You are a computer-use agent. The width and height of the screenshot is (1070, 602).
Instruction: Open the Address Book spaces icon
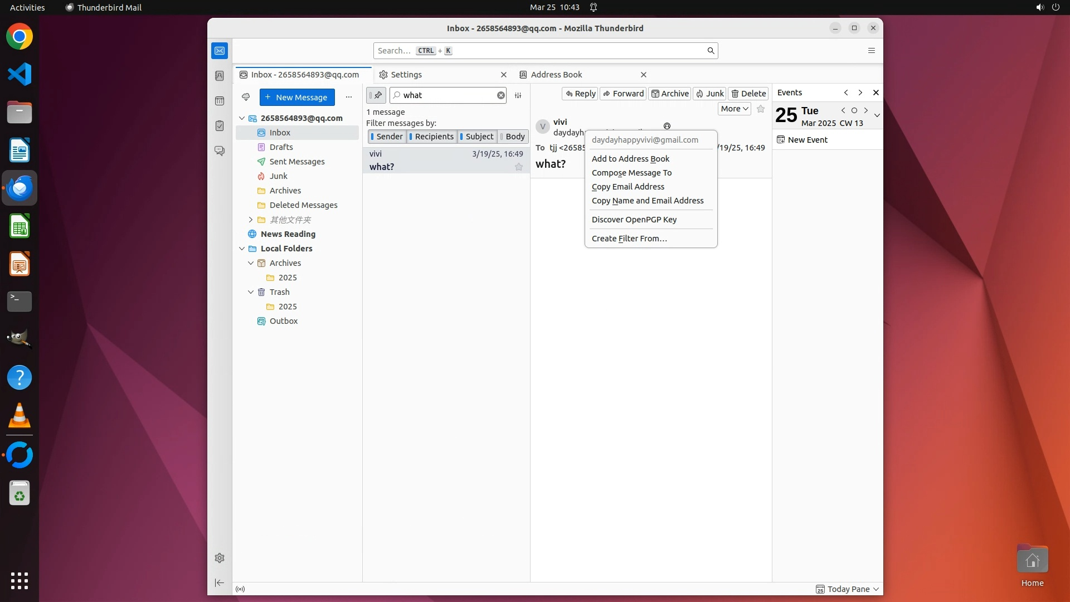coord(220,76)
